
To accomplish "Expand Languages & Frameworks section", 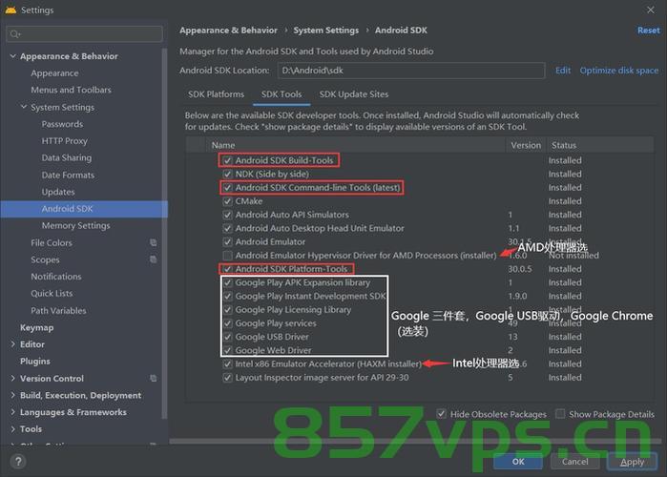I will [x=12, y=412].
